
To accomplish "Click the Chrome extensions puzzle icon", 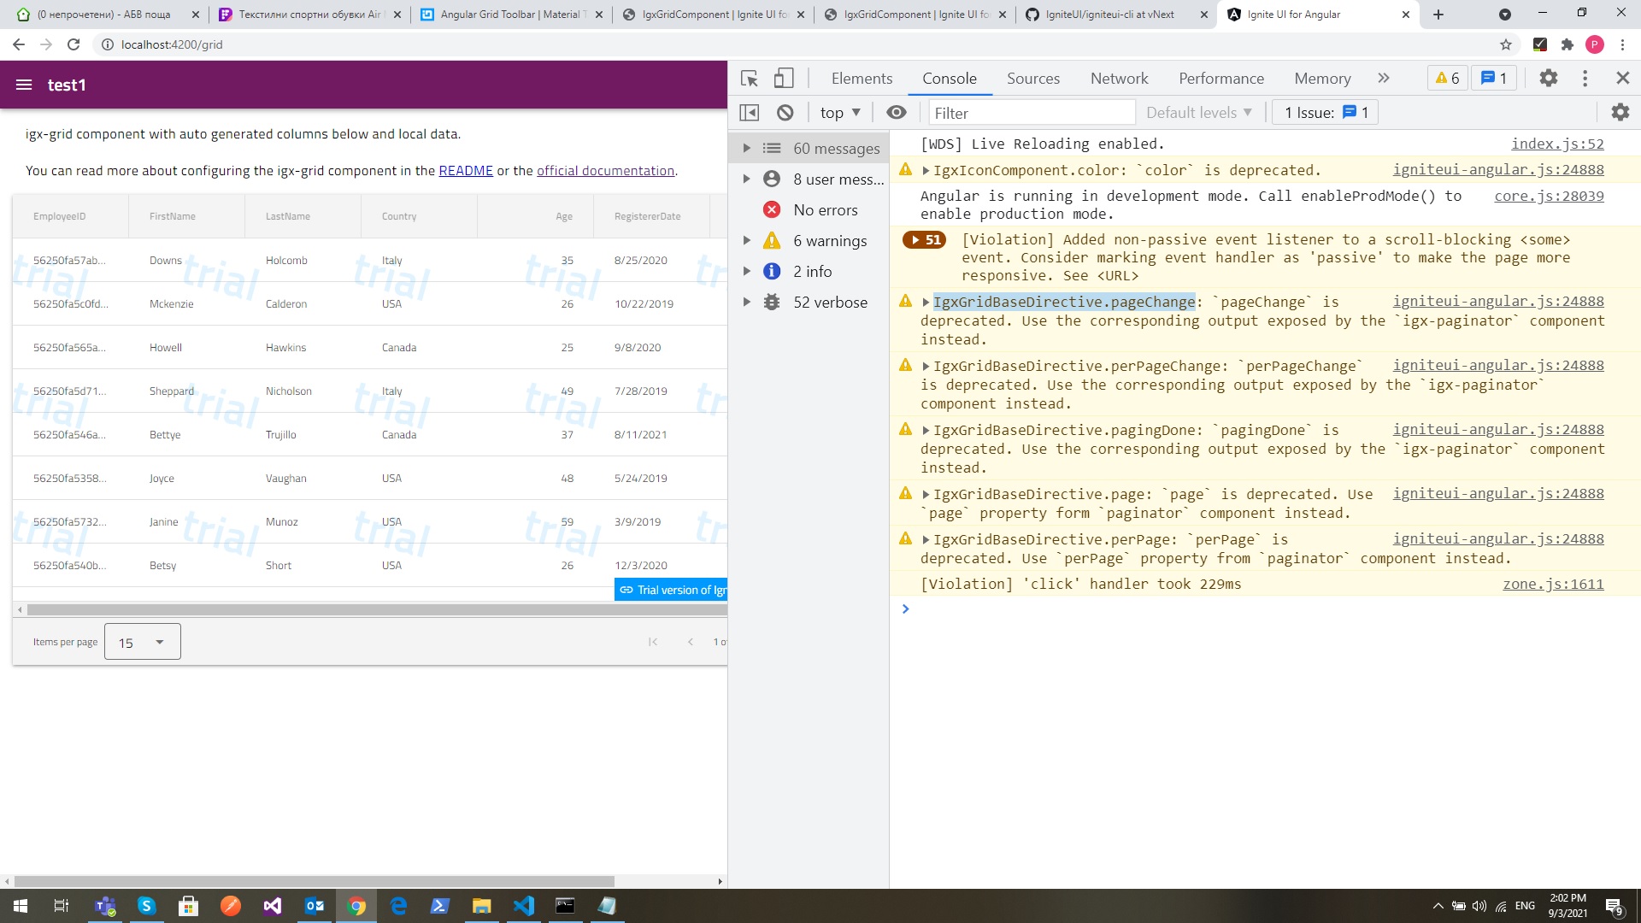I will 1567,44.
